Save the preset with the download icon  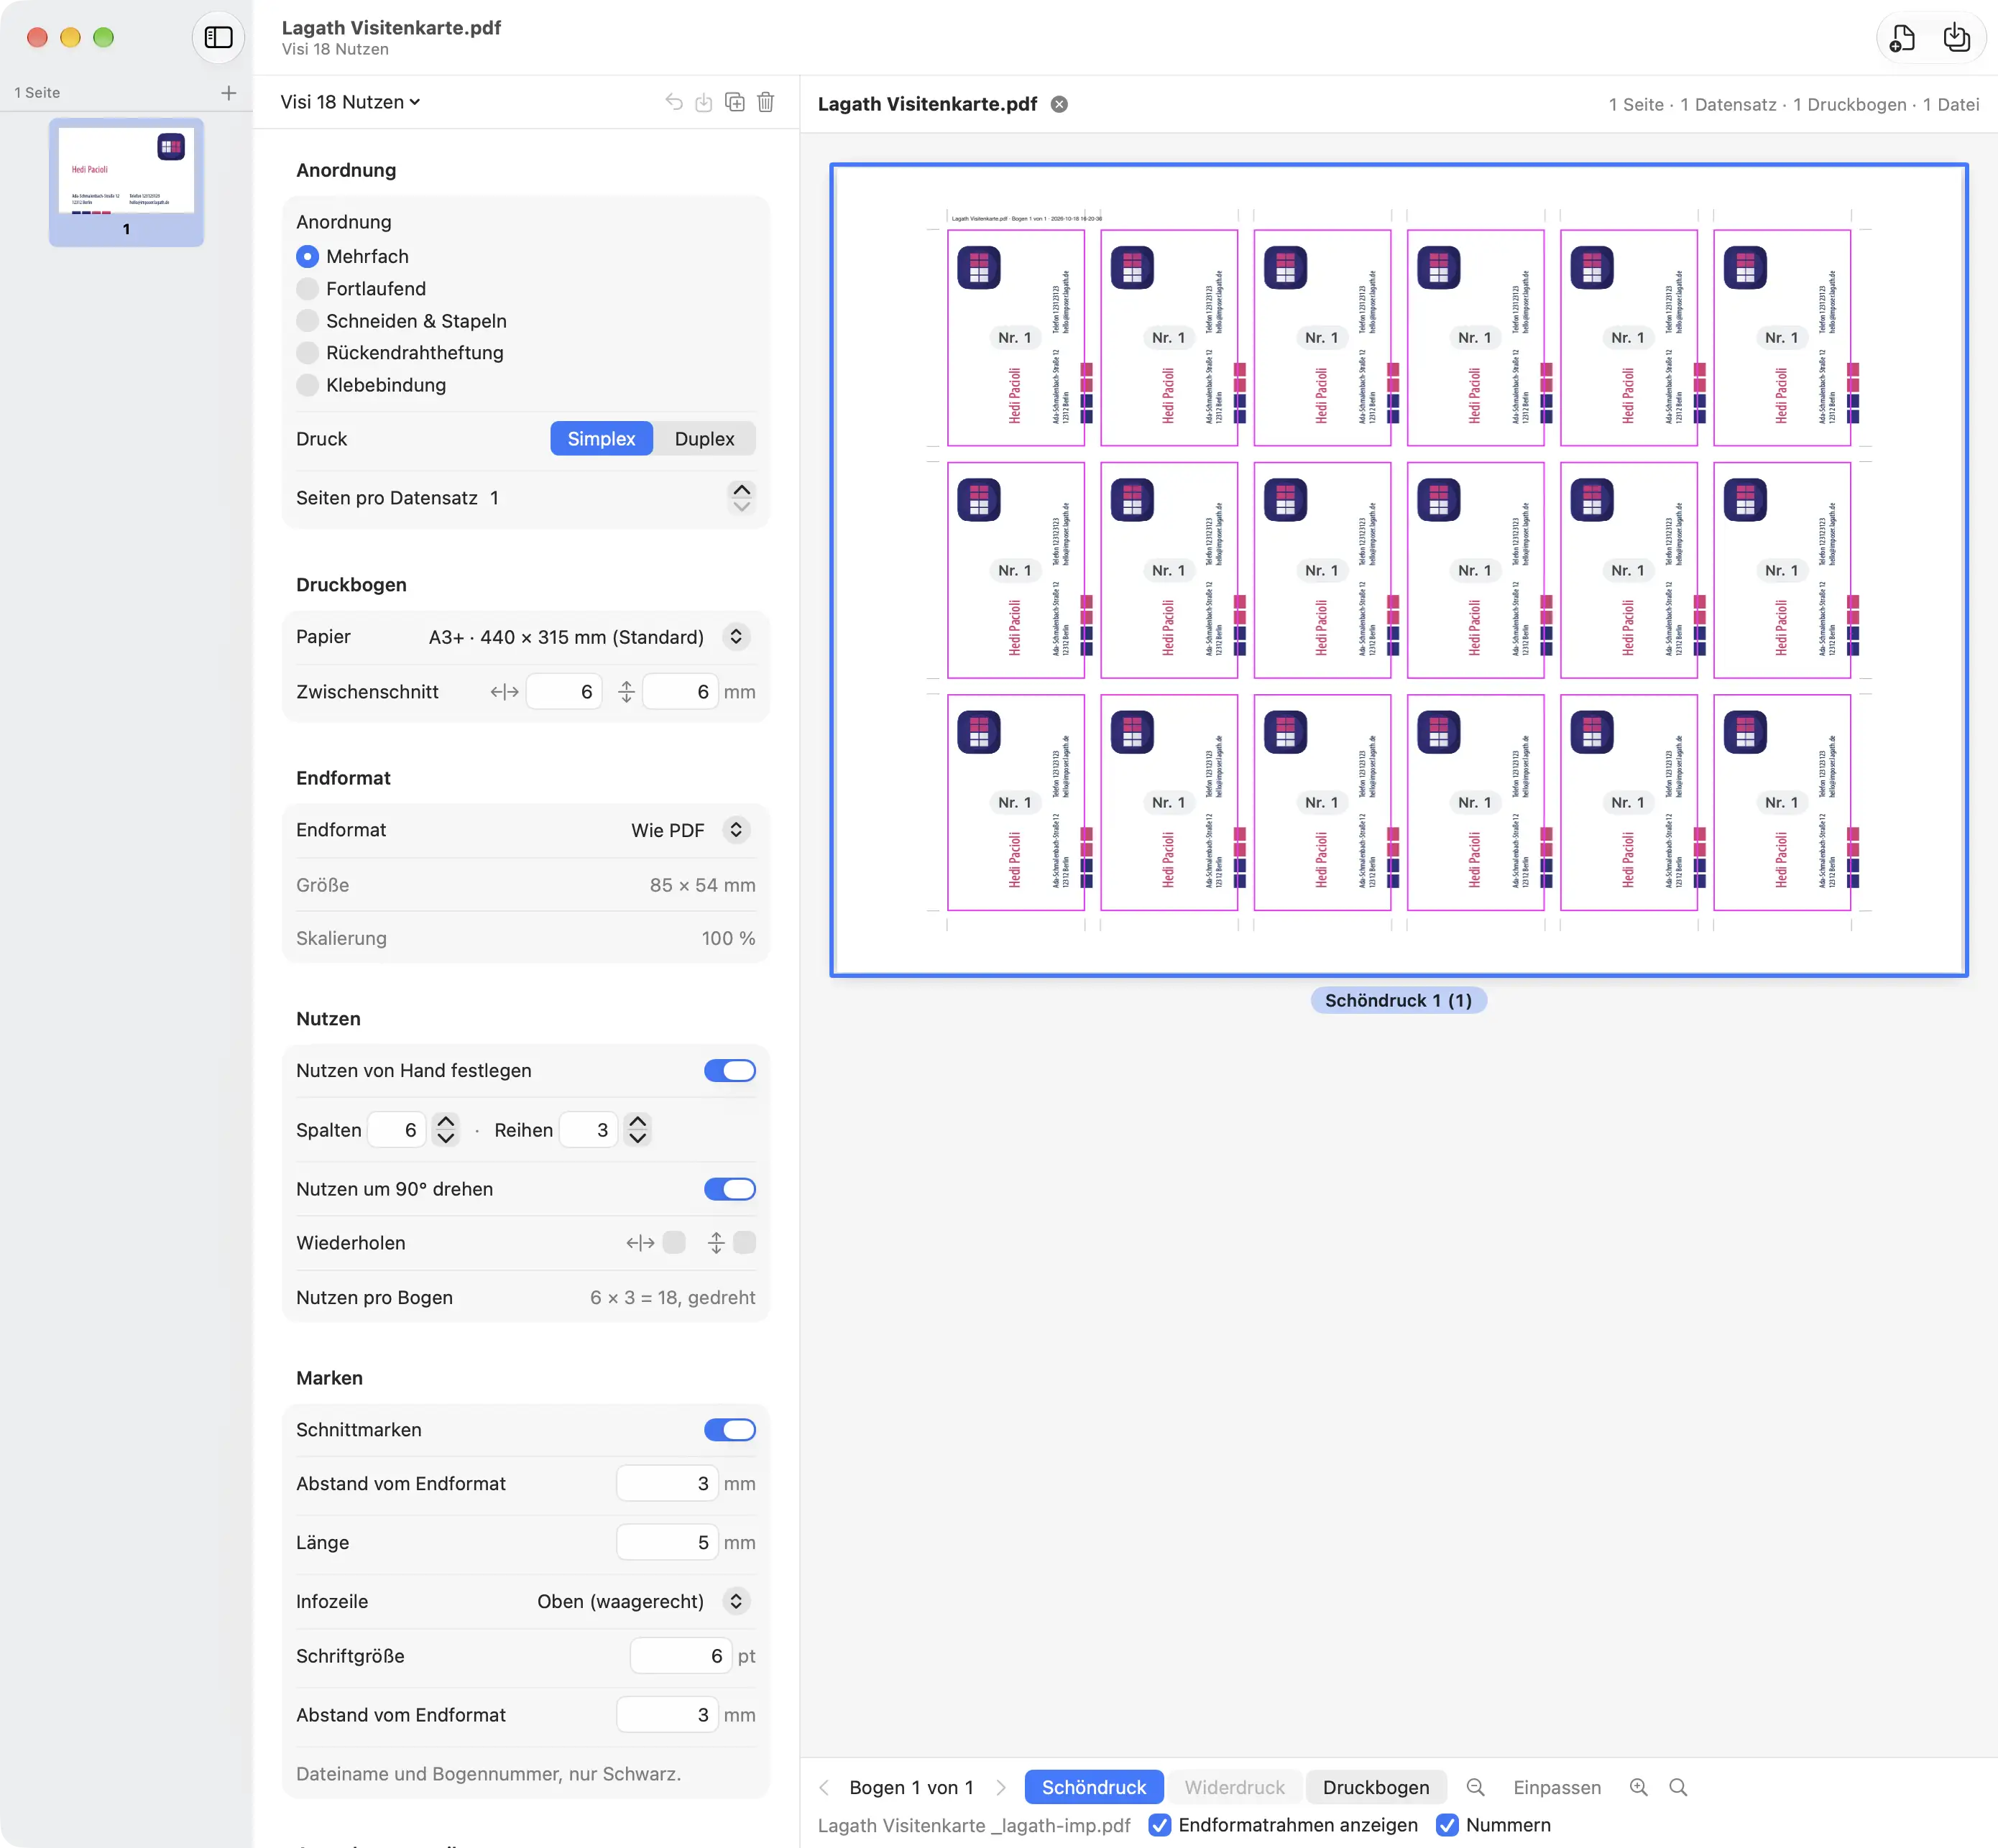[704, 102]
